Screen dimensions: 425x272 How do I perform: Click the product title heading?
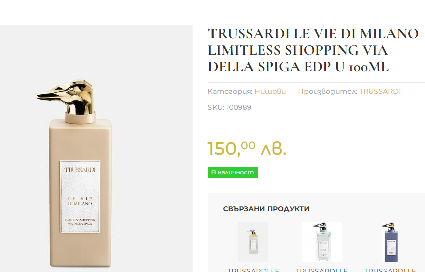pos(313,50)
